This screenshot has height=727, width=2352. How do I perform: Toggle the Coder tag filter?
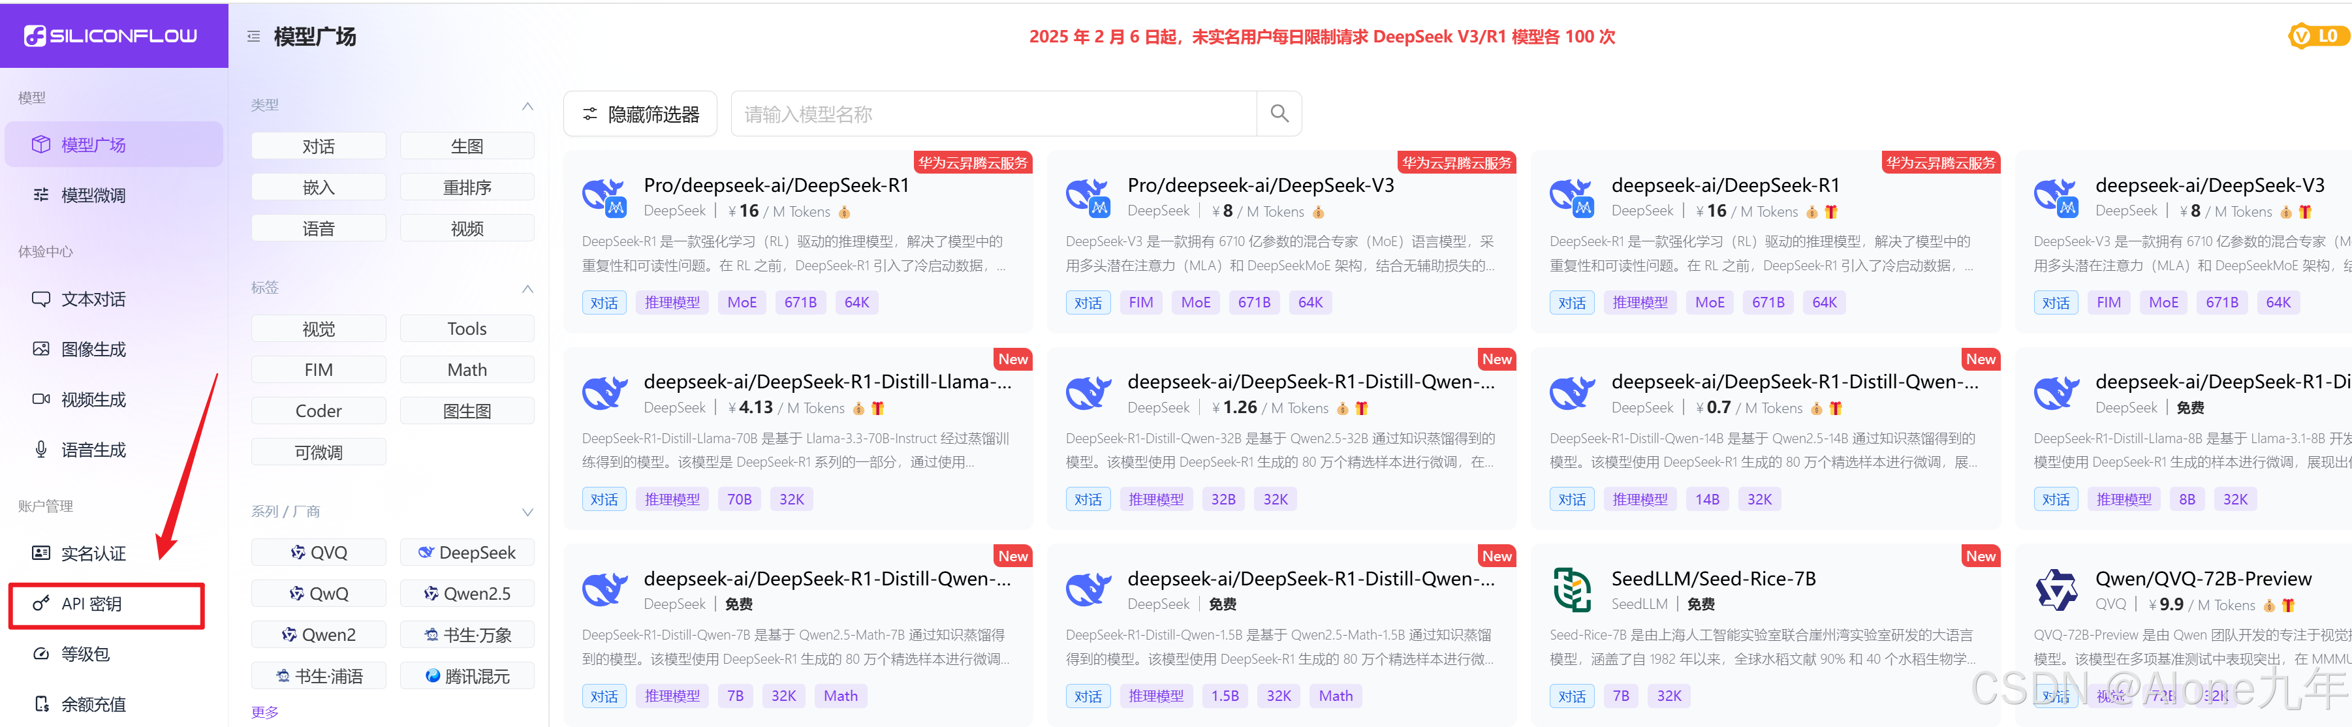pyautogui.click(x=318, y=411)
